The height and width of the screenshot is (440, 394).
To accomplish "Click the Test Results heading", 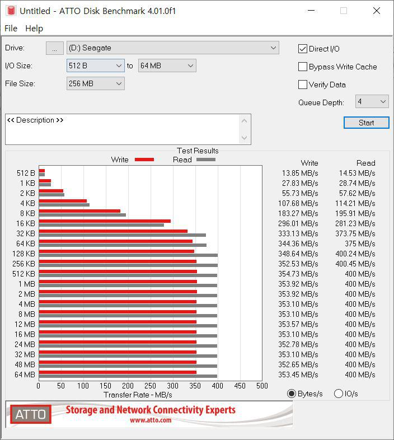I will coord(198,151).
